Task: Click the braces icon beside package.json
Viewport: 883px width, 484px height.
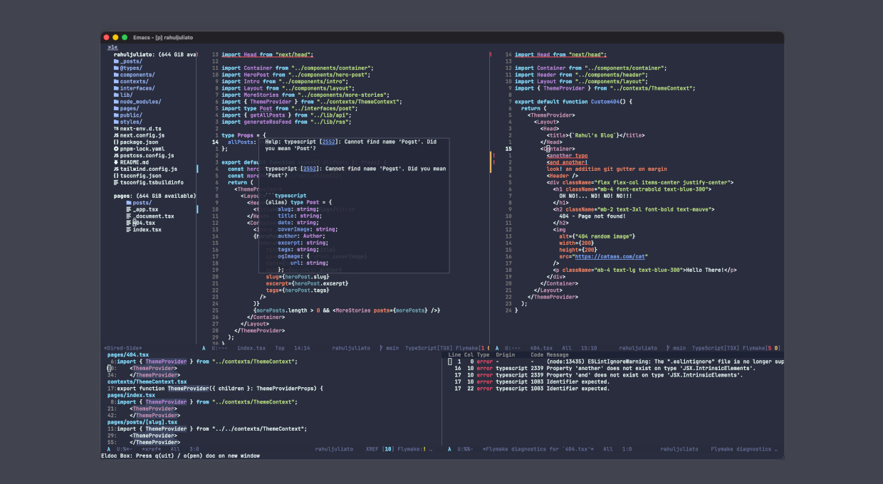Action: point(116,142)
